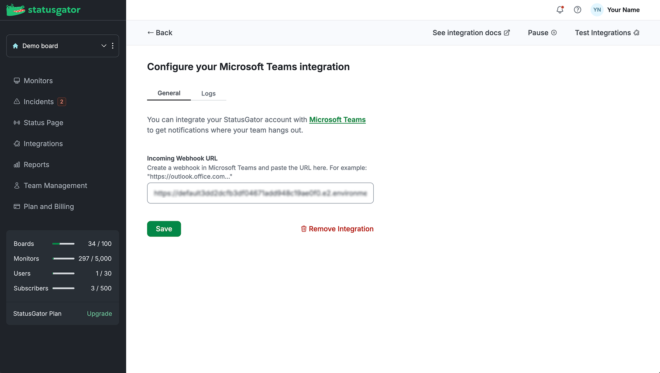
Task: Click the Plan and Billing card icon
Action: coord(17,206)
